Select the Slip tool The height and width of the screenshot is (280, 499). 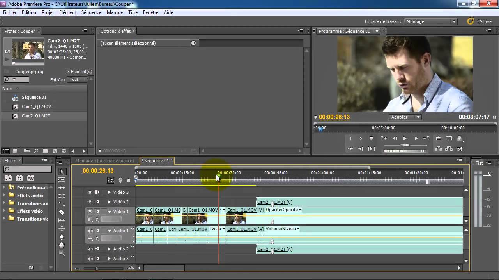click(x=62, y=220)
